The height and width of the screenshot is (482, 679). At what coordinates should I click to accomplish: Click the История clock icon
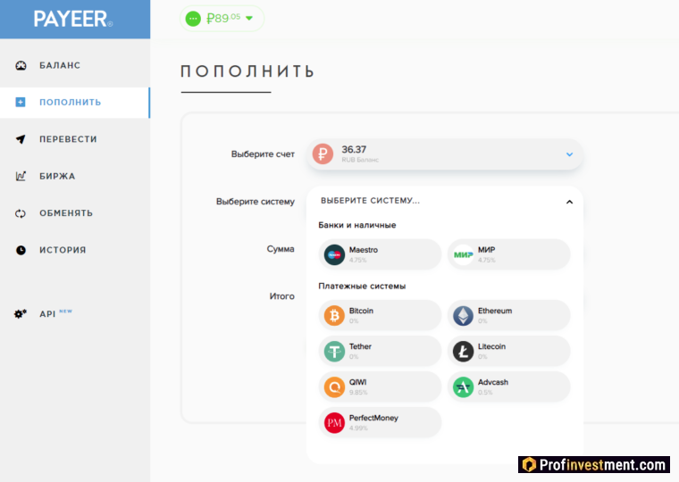(x=21, y=250)
